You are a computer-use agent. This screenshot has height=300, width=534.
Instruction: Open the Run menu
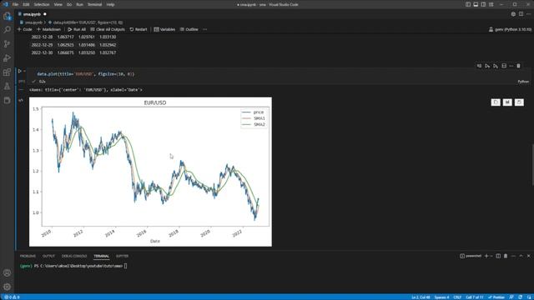point(80,4)
